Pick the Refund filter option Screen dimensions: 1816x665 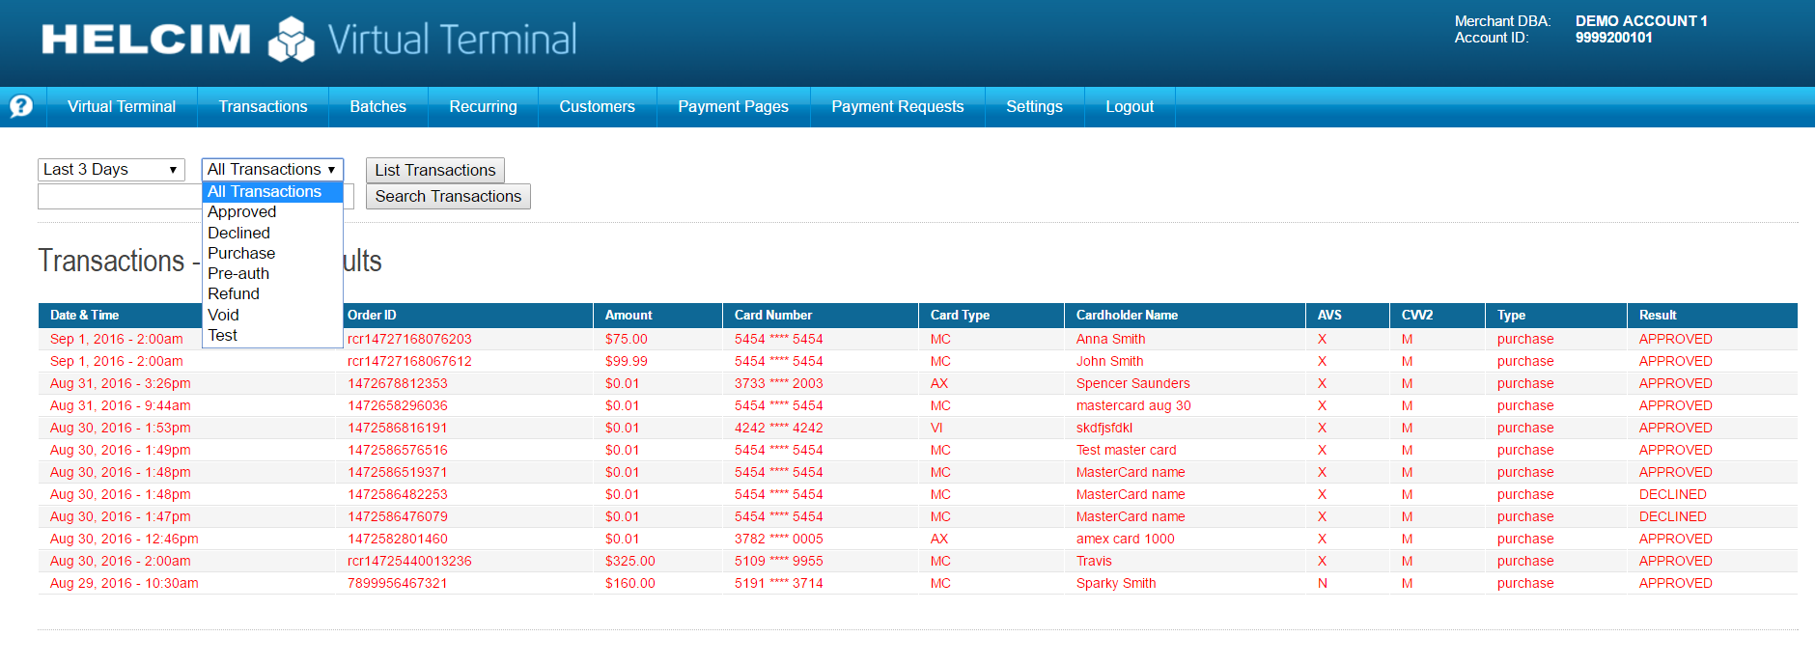[234, 294]
